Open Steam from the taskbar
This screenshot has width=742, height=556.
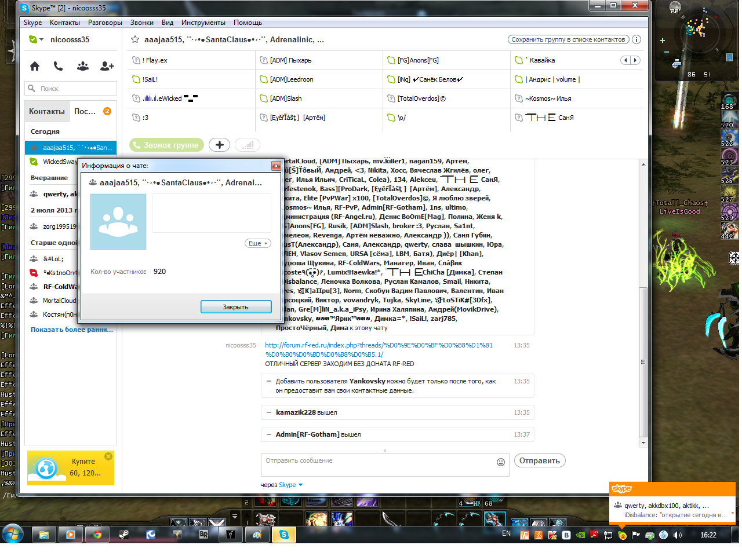pyautogui.click(x=123, y=535)
